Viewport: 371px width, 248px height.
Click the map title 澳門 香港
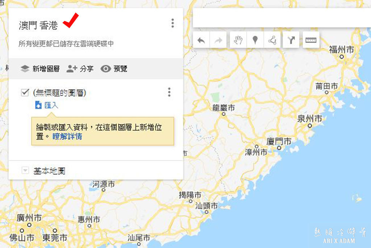point(38,25)
